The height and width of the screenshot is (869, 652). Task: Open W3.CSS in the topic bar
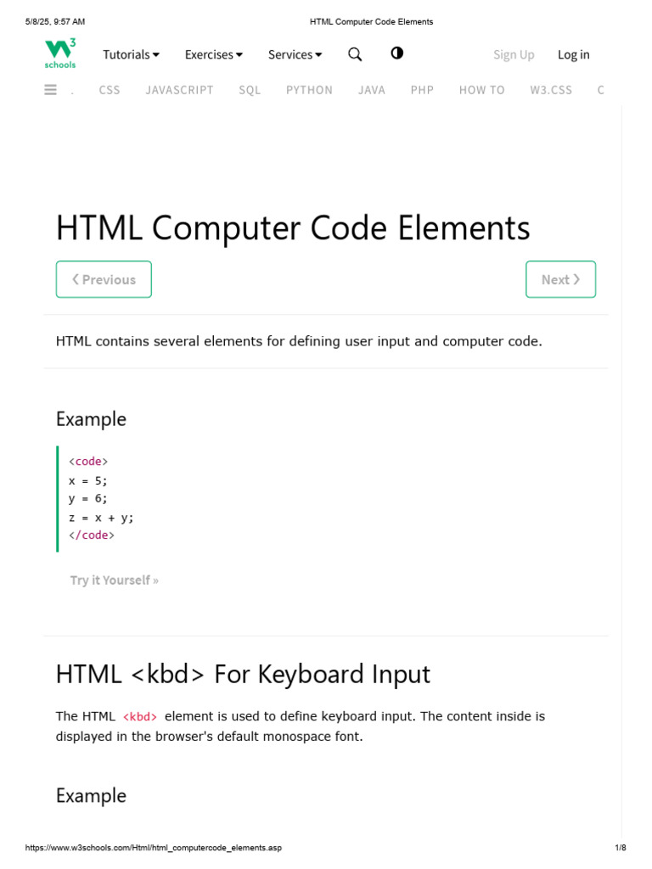coord(551,90)
